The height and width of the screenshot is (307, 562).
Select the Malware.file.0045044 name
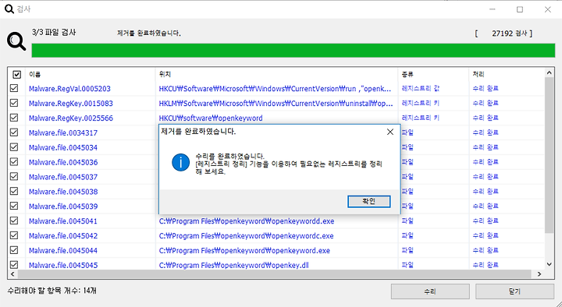point(63,250)
